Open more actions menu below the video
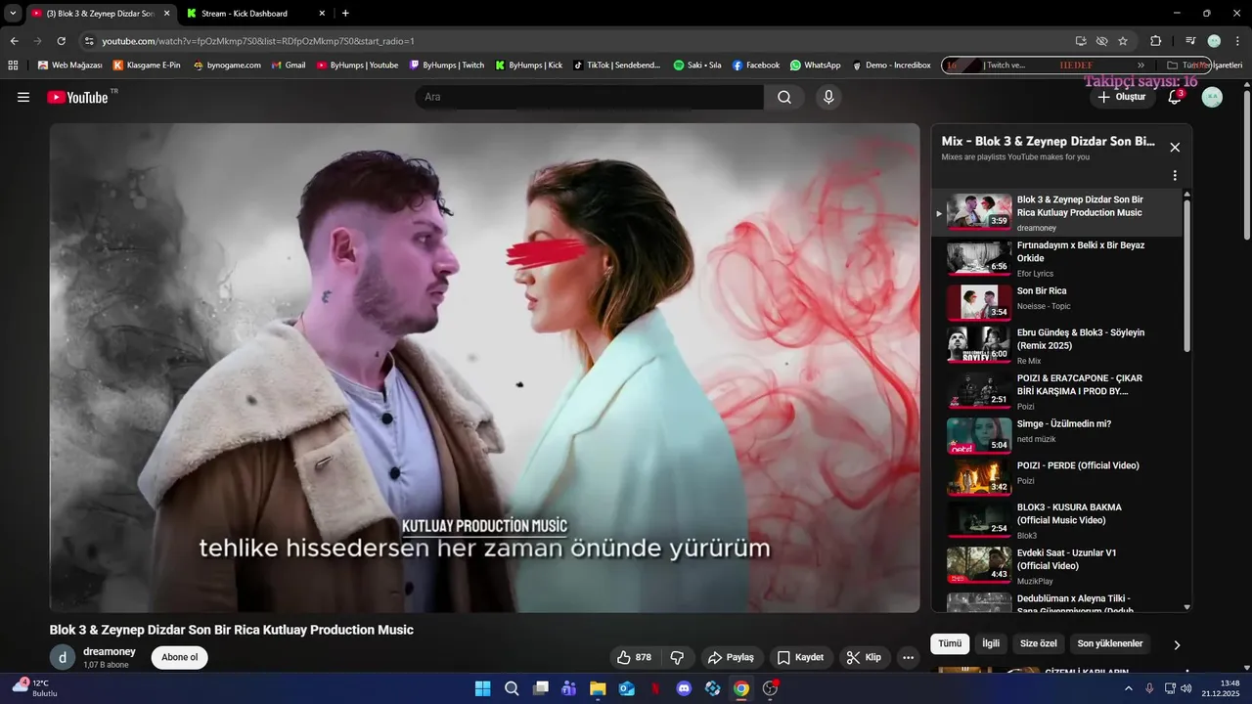 (x=909, y=657)
